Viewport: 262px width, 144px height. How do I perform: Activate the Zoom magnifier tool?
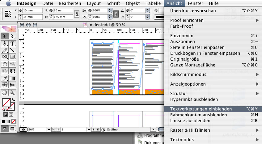[12, 92]
